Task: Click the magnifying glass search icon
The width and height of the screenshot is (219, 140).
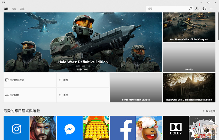Action: 190,9
